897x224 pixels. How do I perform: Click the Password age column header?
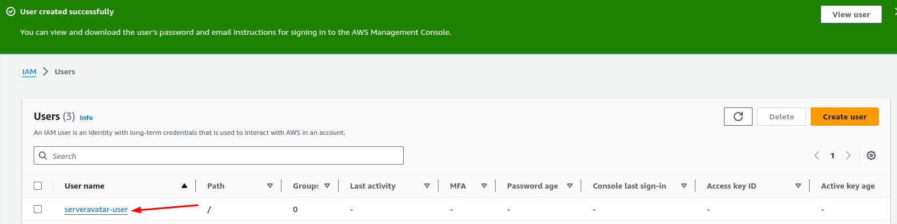(533, 186)
